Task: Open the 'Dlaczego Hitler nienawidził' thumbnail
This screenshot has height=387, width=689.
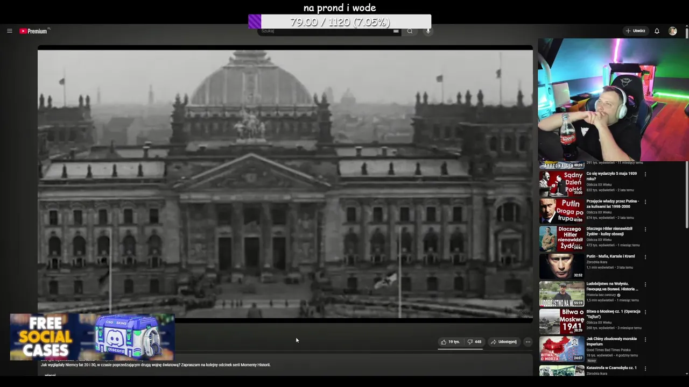Action: point(561,239)
